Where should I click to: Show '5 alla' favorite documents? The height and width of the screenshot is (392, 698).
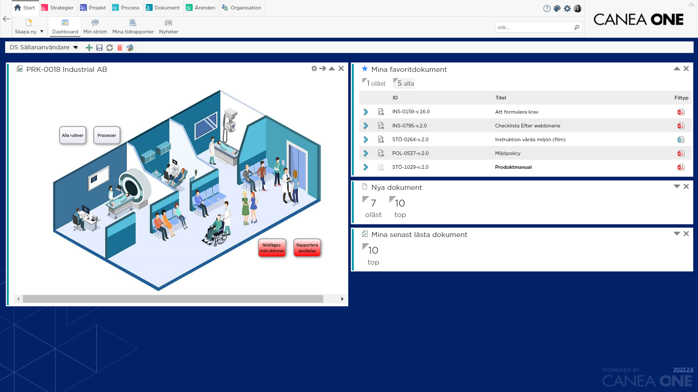404,83
